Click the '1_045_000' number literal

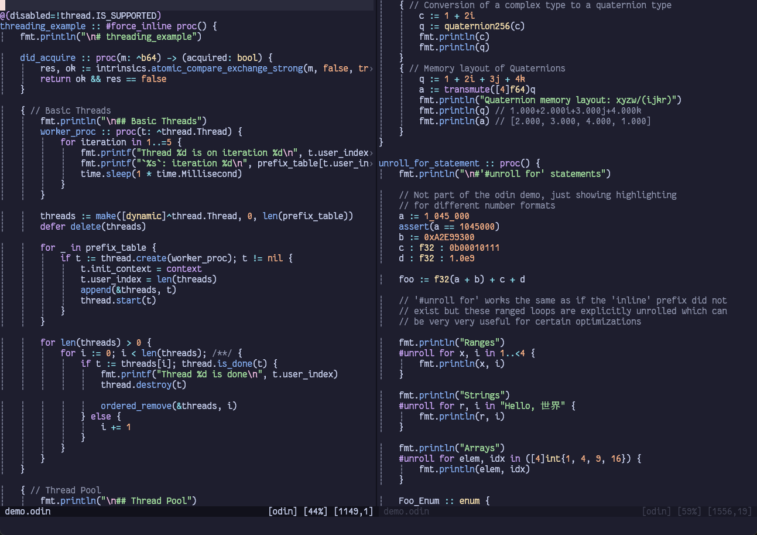(x=447, y=216)
